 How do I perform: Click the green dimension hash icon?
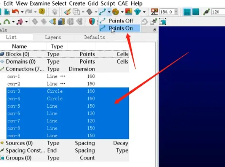[x=206, y=12]
